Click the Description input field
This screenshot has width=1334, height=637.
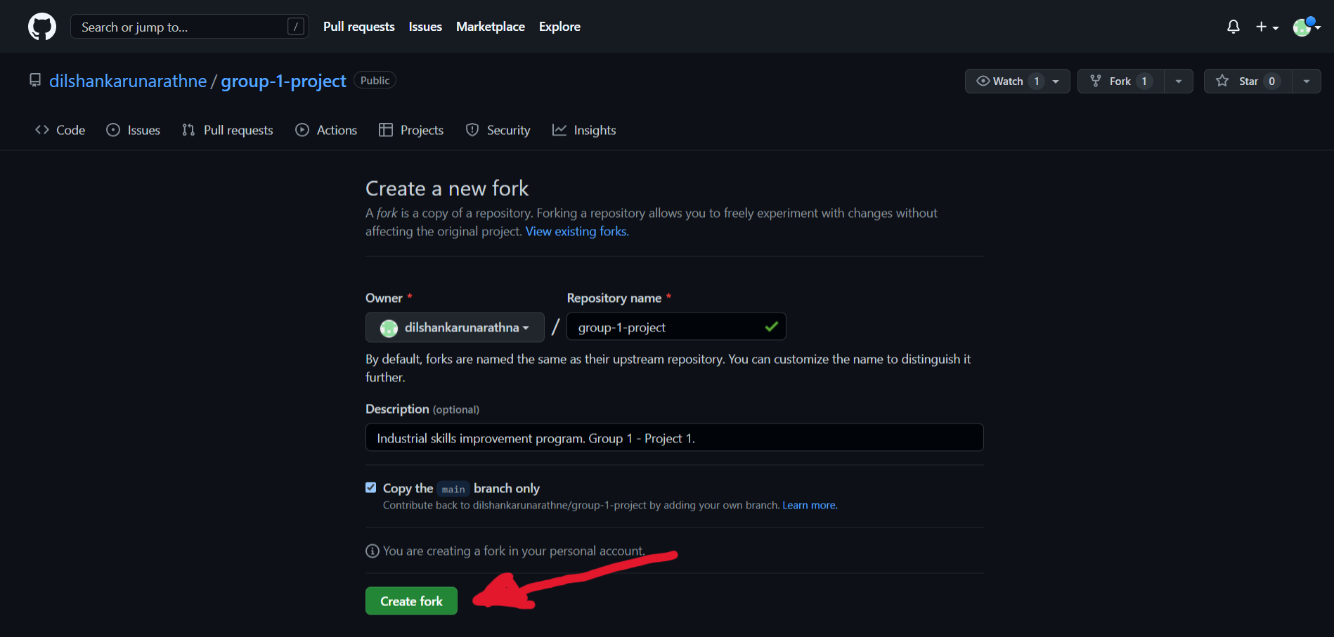tap(674, 438)
